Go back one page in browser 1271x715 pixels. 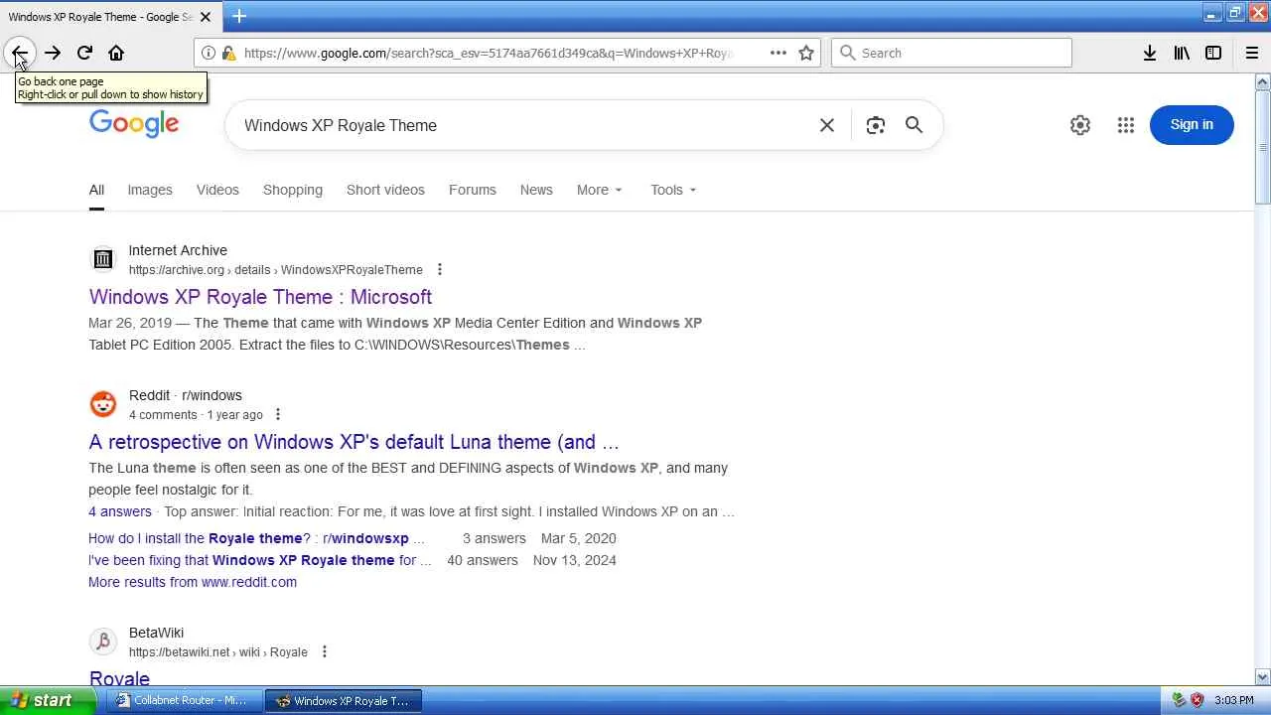[19, 53]
